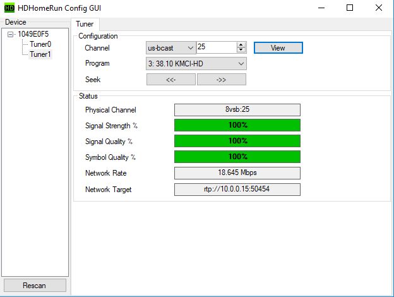The image size is (394, 297).
Task: Click the Signal Strength % label
Action: tap(111, 126)
